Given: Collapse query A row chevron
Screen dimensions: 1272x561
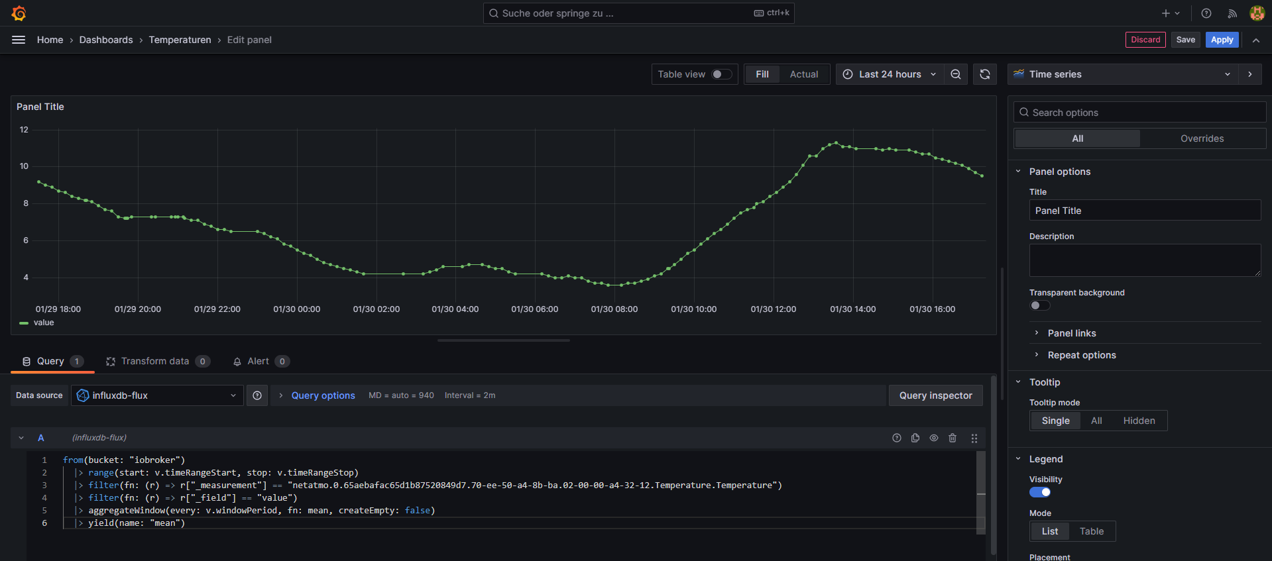Looking at the screenshot, I should pos(21,438).
